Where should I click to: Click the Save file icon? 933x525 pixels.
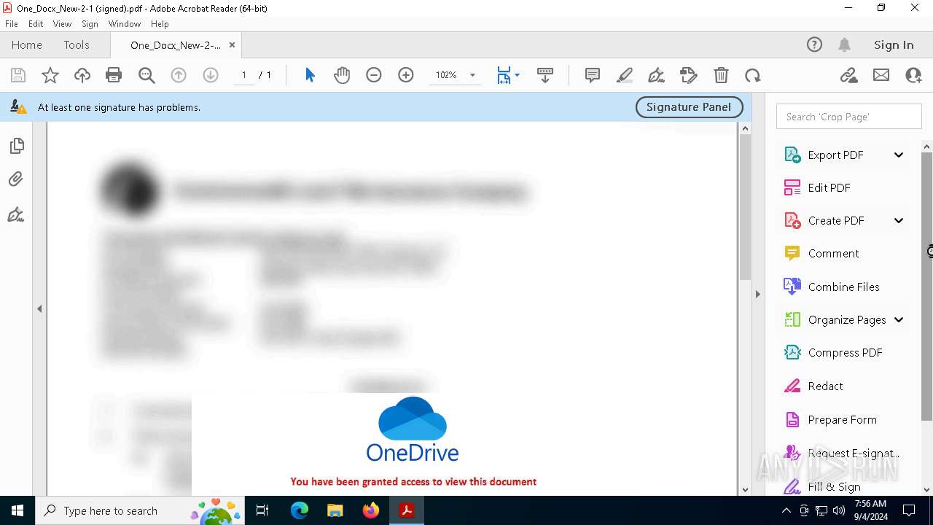tap(18, 75)
